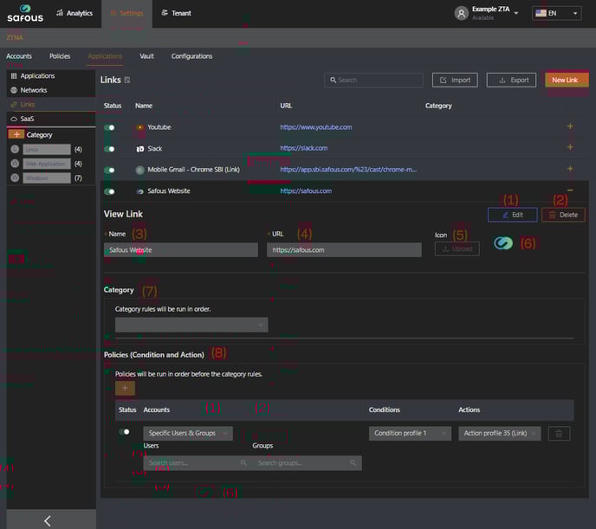Screen dimensions: 596x529
Task: Open the EN language dropdown
Action: (x=556, y=13)
